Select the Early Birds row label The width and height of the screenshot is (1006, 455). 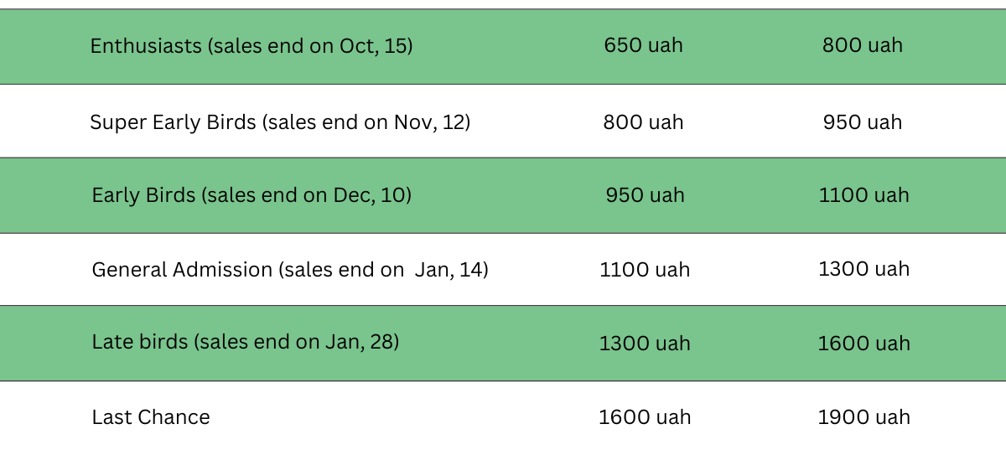251,195
